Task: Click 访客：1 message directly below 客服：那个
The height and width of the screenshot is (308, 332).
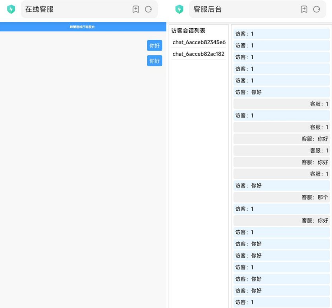Action: [x=282, y=209]
